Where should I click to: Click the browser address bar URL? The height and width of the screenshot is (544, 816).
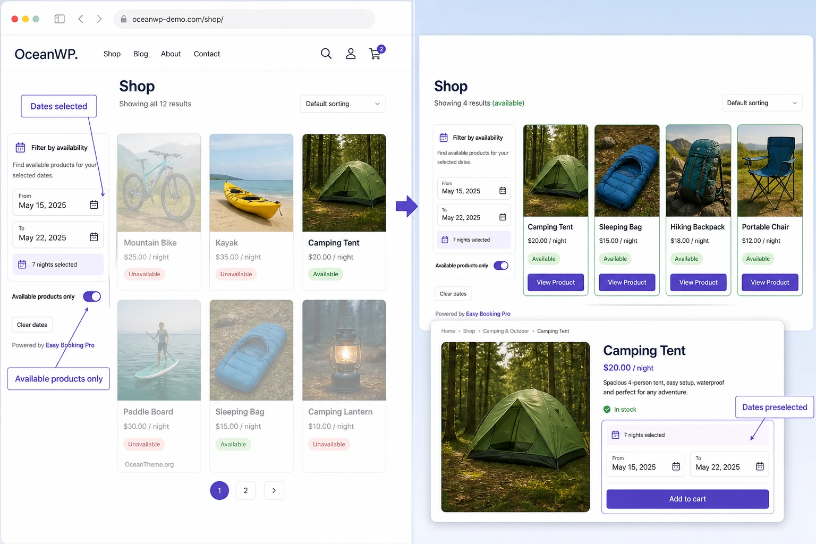click(x=177, y=19)
